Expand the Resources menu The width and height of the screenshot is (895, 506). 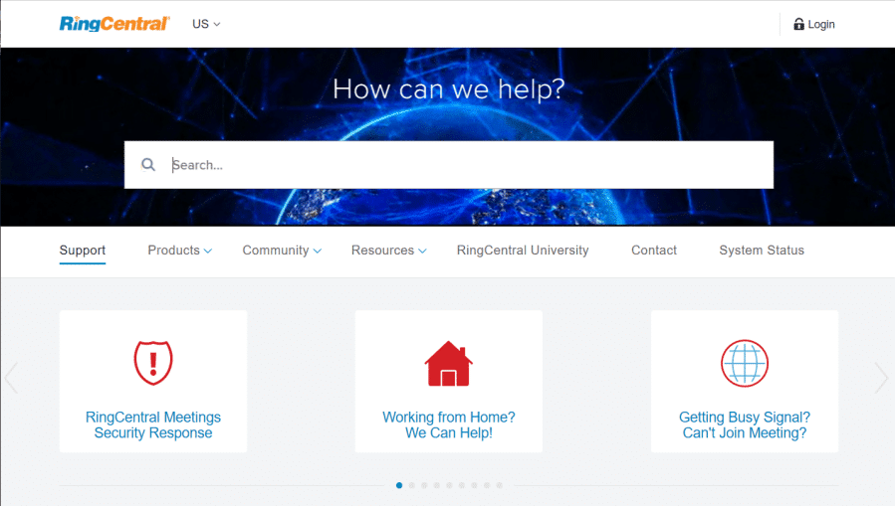[388, 251]
